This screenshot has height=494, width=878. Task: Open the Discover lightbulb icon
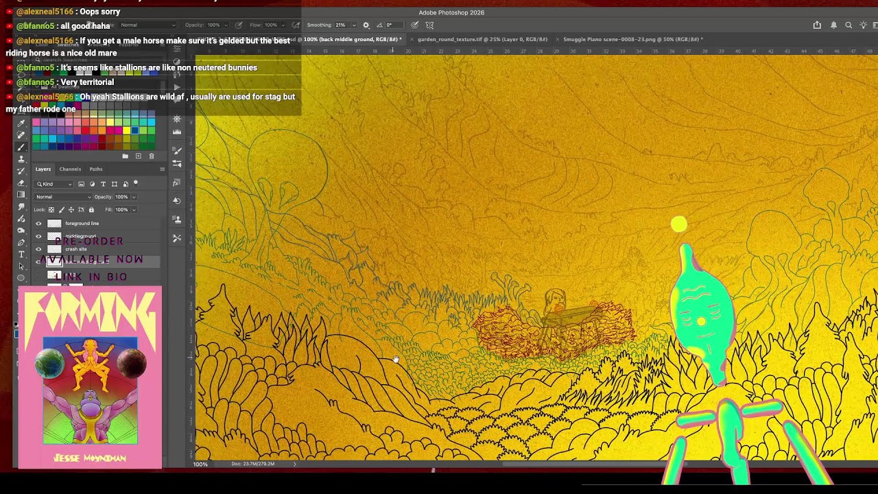[x=864, y=25]
